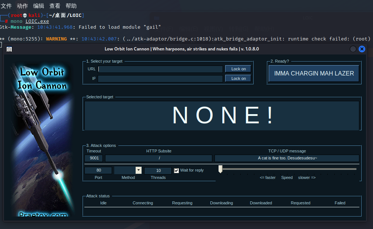
Task: Click the Timeout field showing 9001
Action: click(94, 158)
